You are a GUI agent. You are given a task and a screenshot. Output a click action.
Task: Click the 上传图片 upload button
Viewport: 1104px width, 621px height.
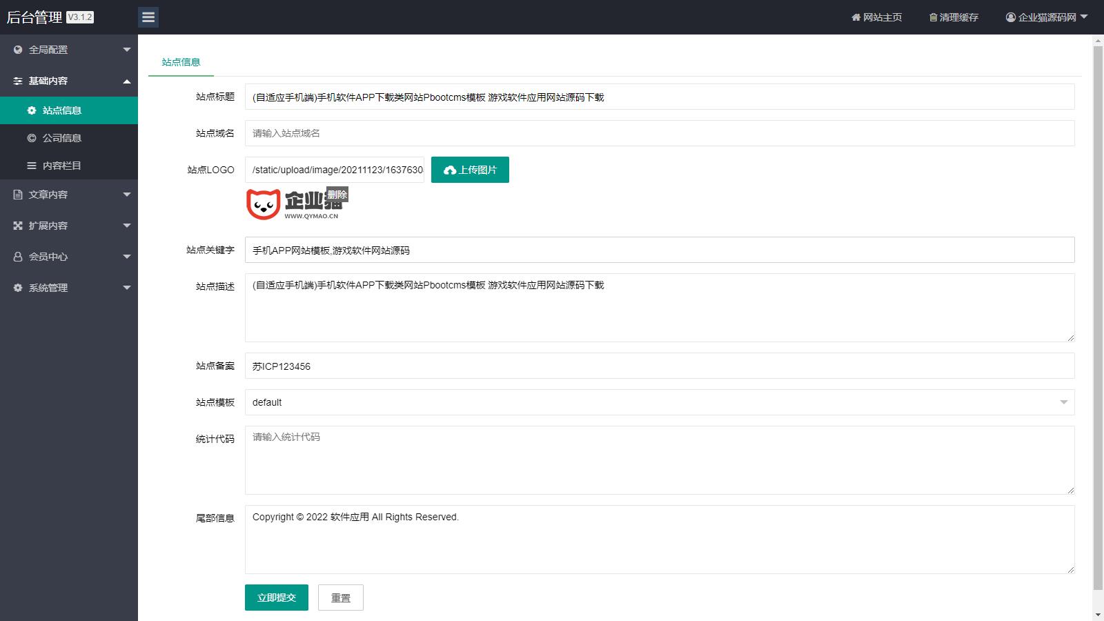click(470, 170)
